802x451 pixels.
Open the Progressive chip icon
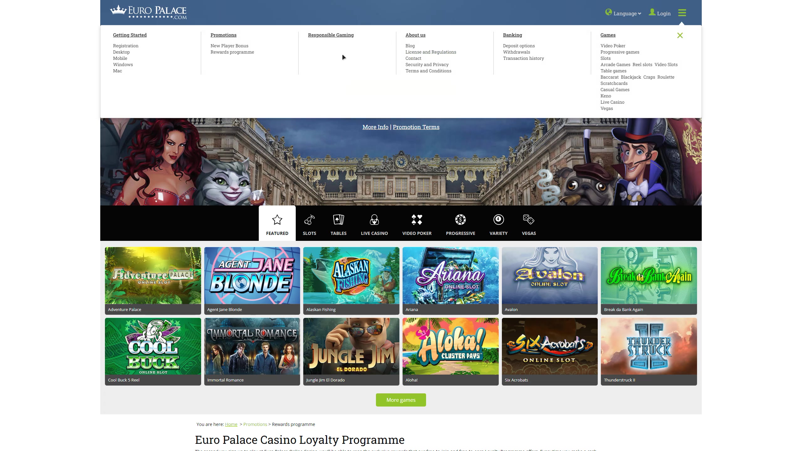(460, 220)
